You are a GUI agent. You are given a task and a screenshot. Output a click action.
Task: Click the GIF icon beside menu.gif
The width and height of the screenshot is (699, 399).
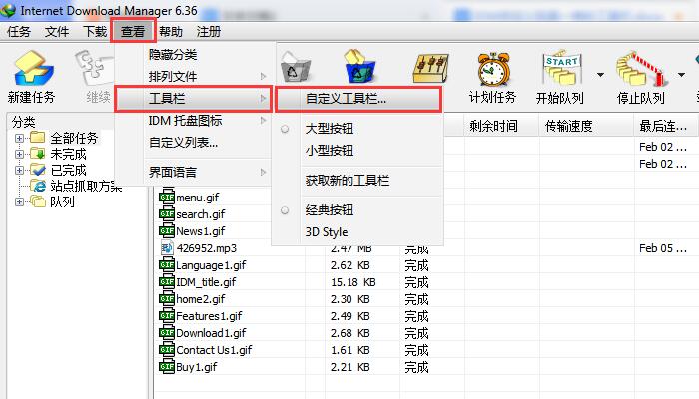(167, 197)
